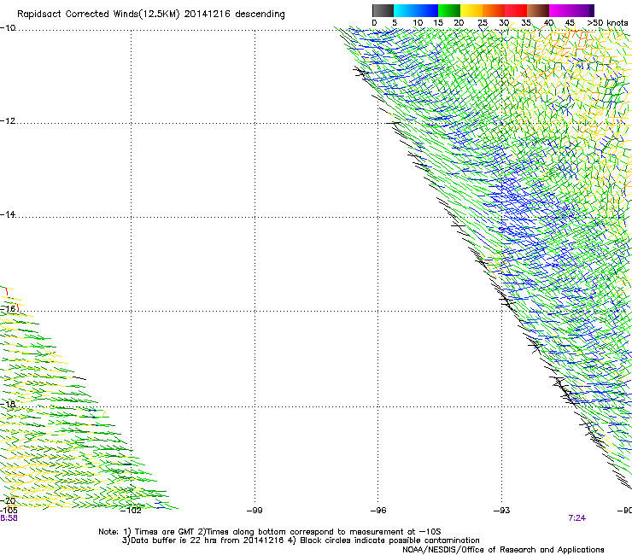Image resolution: width=632 pixels, height=555 pixels.
Task: Click the gray 0-5 knots color band
Action: [383, 10]
